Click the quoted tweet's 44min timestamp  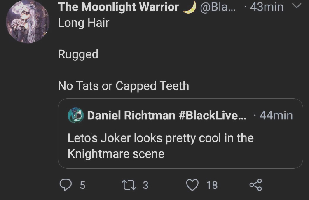click(x=276, y=115)
